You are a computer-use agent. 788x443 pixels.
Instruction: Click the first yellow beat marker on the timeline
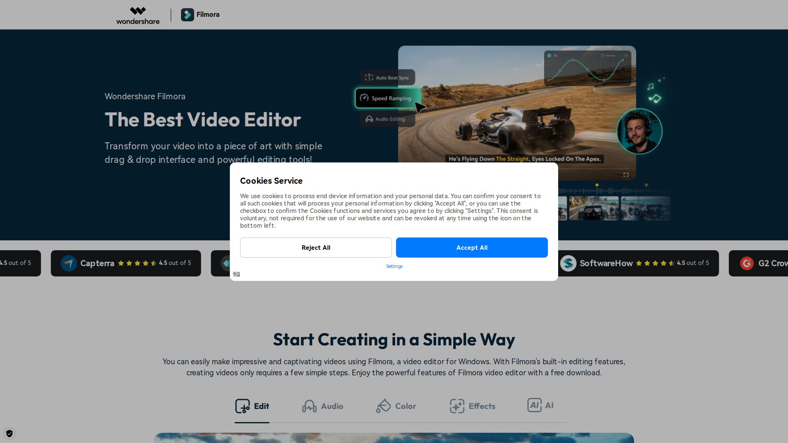(597, 185)
